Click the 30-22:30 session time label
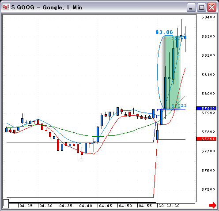 pyautogui.click(x=169, y=206)
